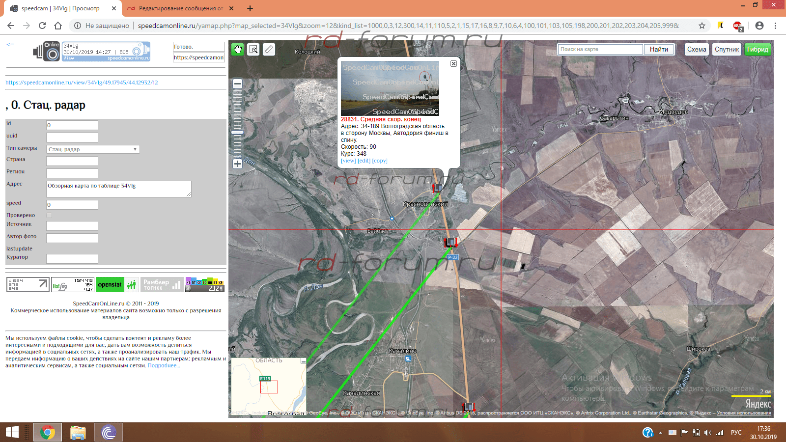Image resolution: width=786 pixels, height=442 pixels.
Task: Reload the page
Action: coord(42,26)
